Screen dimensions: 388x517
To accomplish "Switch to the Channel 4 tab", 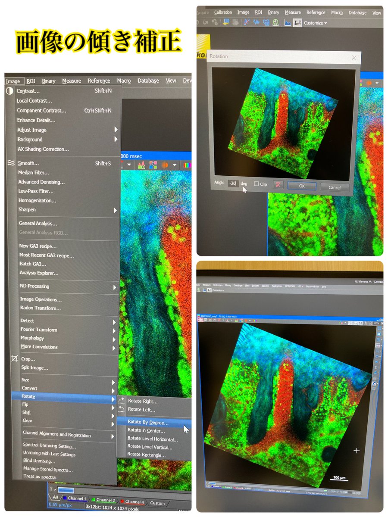I will pyautogui.click(x=133, y=502).
